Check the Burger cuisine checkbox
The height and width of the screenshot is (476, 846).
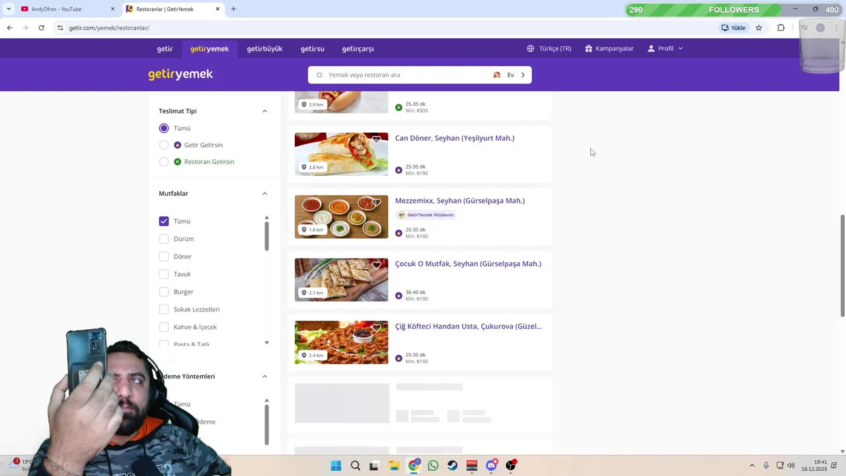(x=164, y=292)
